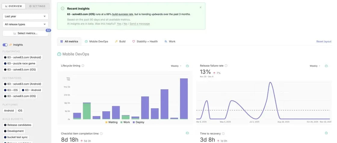Open the Last year date range dropdown

[x=25, y=16]
